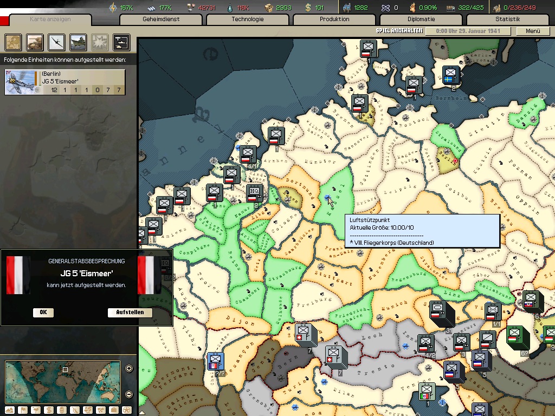Viewport: 555px width, 416px height.
Task: Open the Menü button
Action: pos(533,31)
